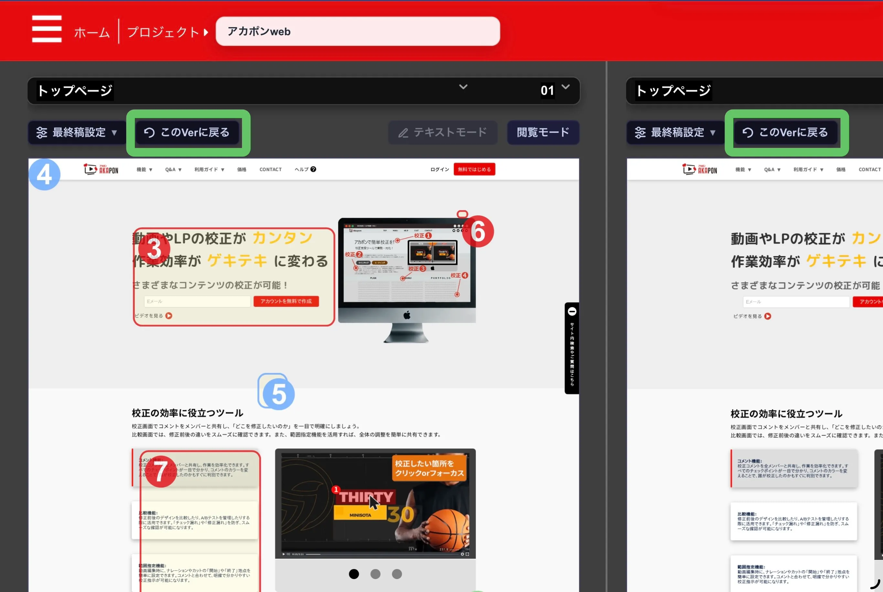Click left pane このVerに戻る button
This screenshot has height=592, width=883.
pyautogui.click(x=187, y=133)
